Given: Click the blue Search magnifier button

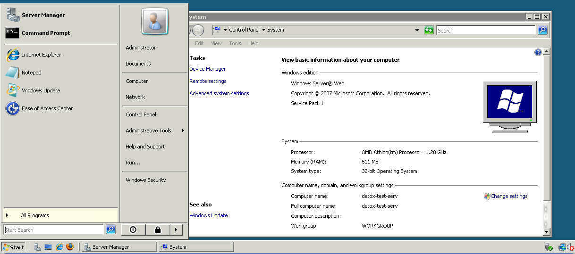Looking at the screenshot, I should coord(542,30).
